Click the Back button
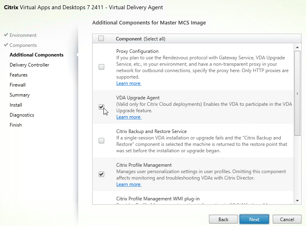This screenshot has width=306, height=226. coord(223,219)
